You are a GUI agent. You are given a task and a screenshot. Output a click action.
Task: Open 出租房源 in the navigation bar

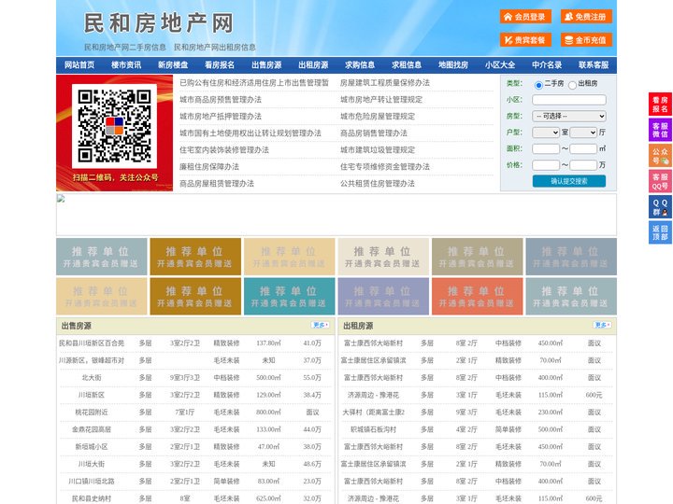coord(313,65)
